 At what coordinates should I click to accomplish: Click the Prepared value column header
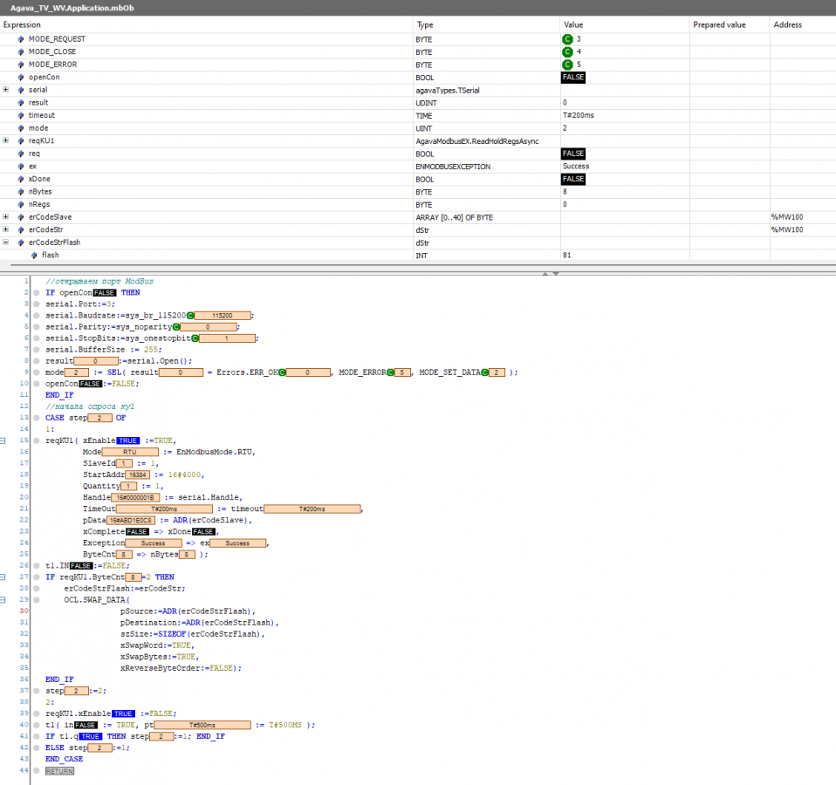tap(719, 25)
